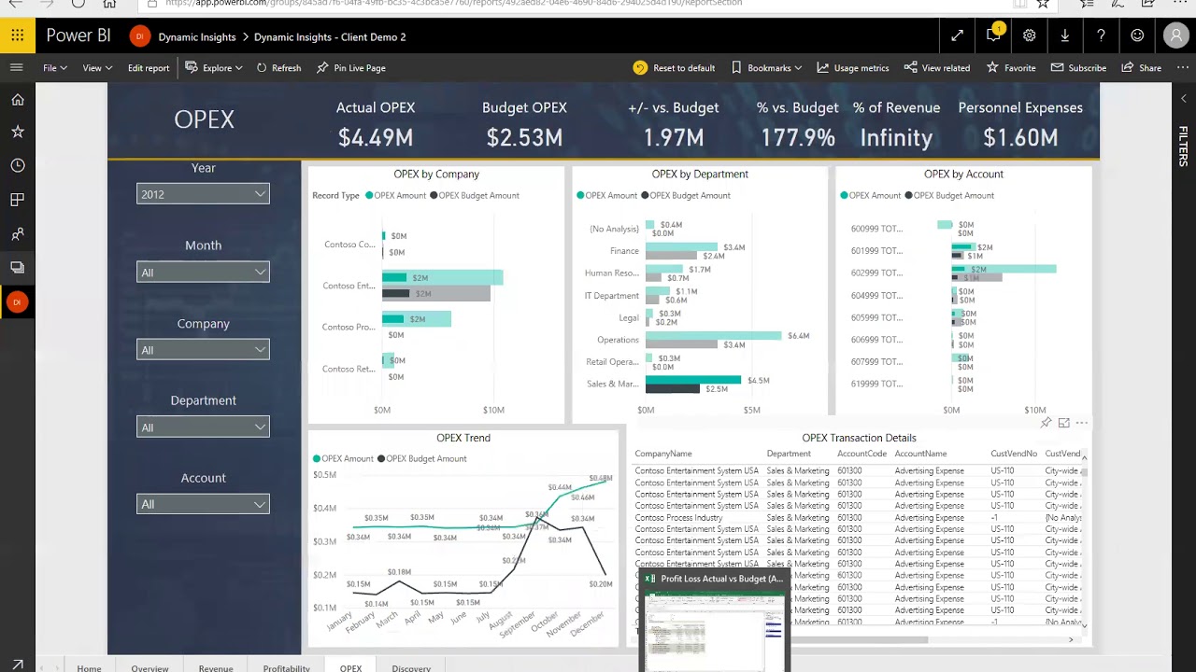Open Recent clock icon in sidebar
Image resolution: width=1196 pixels, height=672 pixels.
pyautogui.click(x=18, y=165)
